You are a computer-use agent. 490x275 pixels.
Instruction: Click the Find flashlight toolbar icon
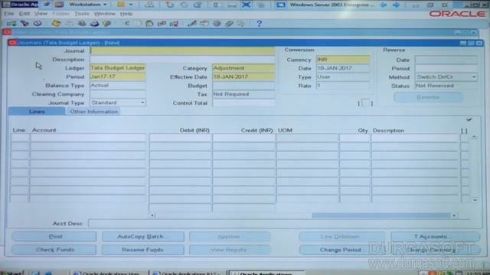(24, 24)
